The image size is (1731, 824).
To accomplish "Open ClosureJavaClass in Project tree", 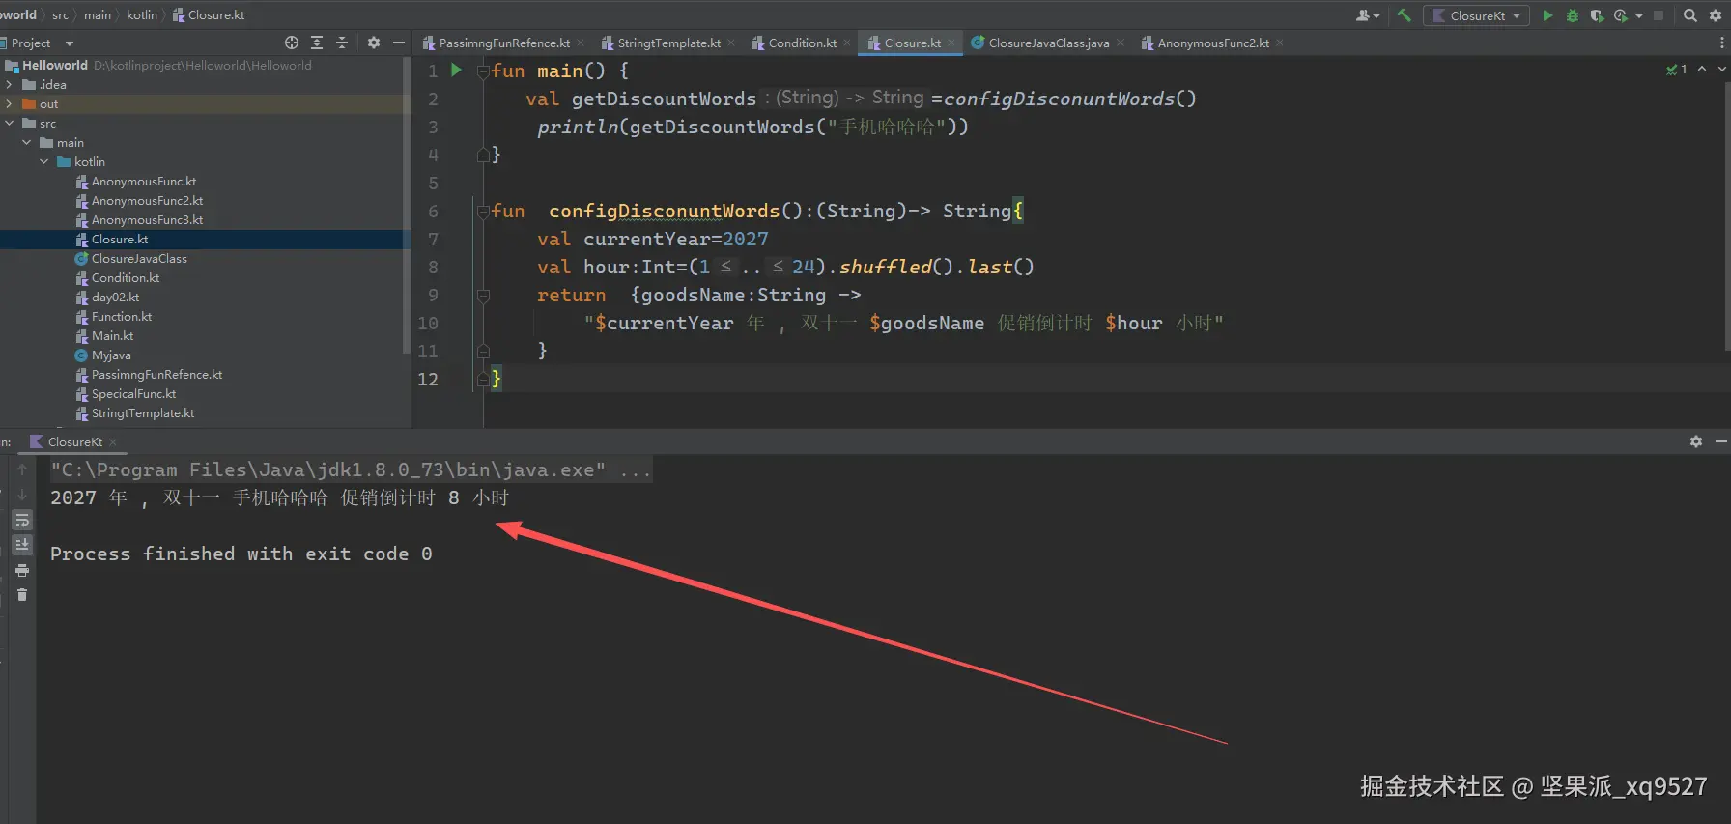I will coord(139,259).
